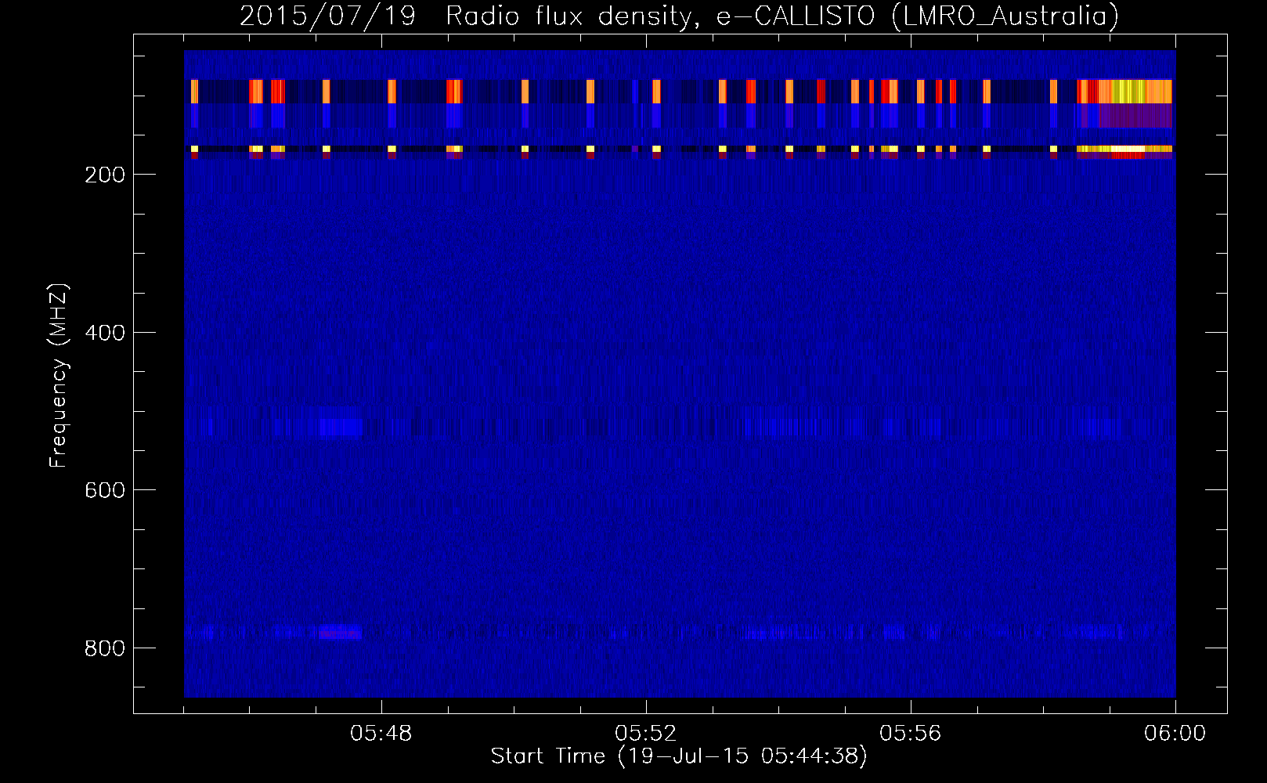The height and width of the screenshot is (783, 1267).
Task: Click the 'Start Time (19-Jul-15 05:44:38)' axis label
Action: coord(679,756)
